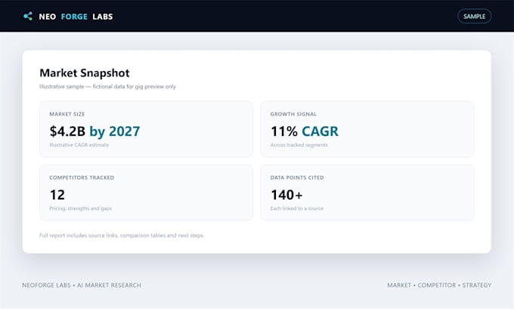Screen dimensions: 514x309
Task: Open the Market Size card
Action: click(146, 129)
